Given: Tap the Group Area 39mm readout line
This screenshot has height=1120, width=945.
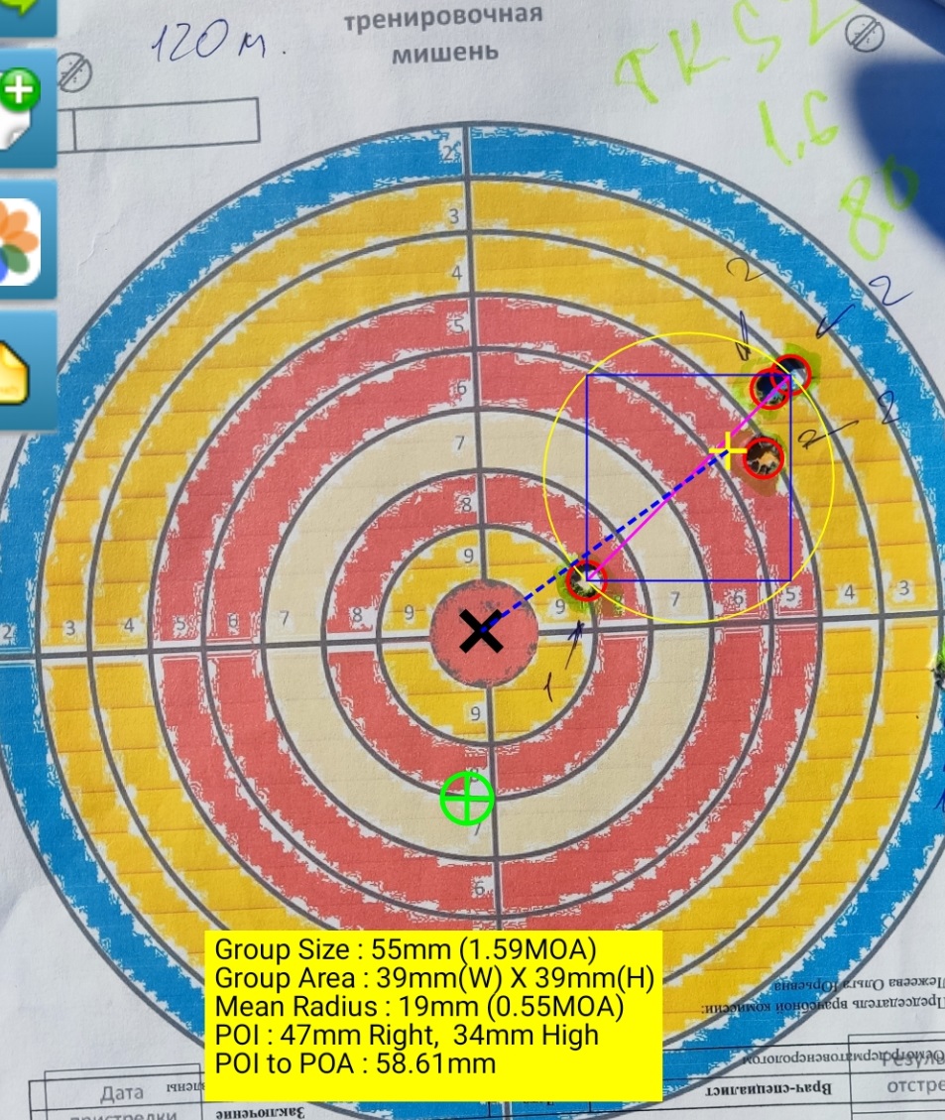Looking at the screenshot, I should pyautogui.click(x=434, y=978).
